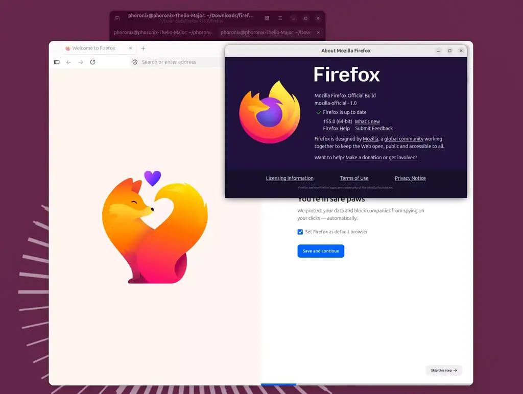Click the new tab icon in terminal window
523x394 pixels.
(117, 18)
